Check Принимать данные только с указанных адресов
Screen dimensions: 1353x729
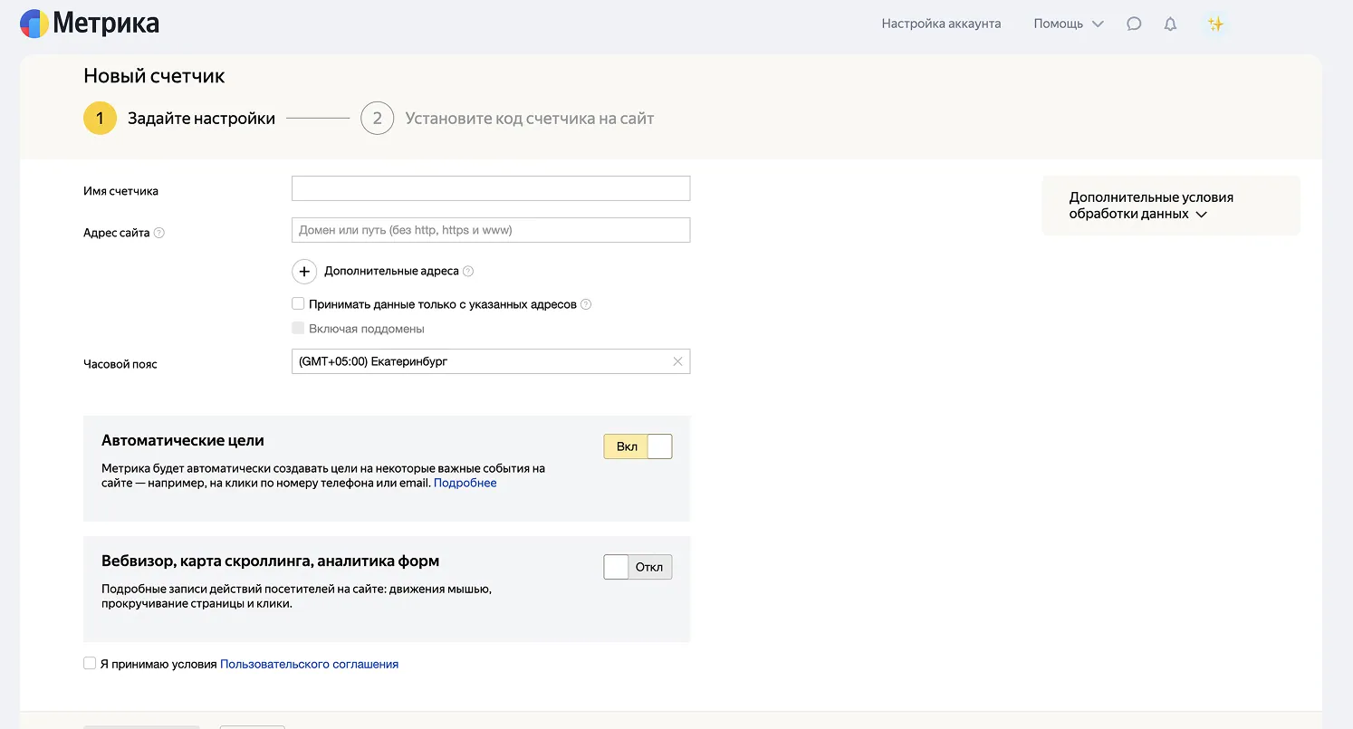coord(298,303)
